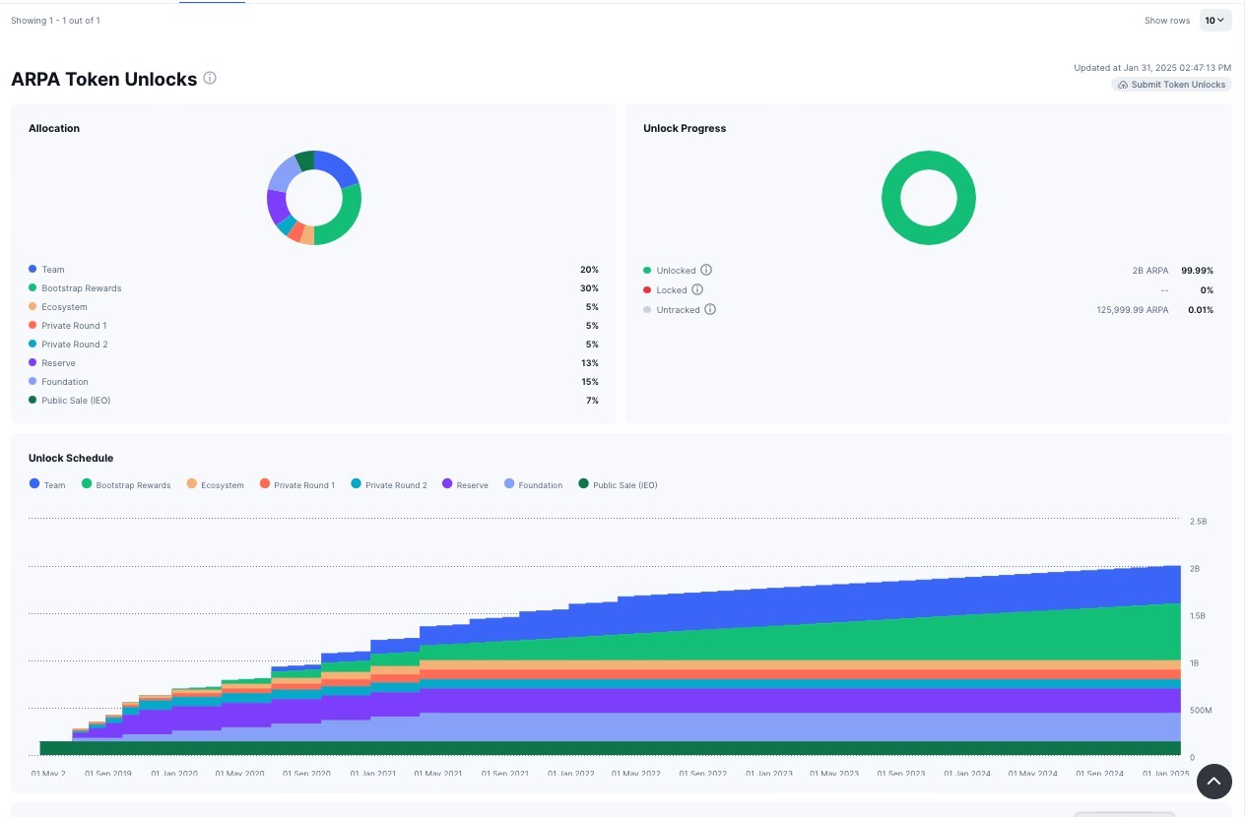Click the 1.5B y-axis label
This screenshot has height=817, width=1246.
click(x=1198, y=615)
